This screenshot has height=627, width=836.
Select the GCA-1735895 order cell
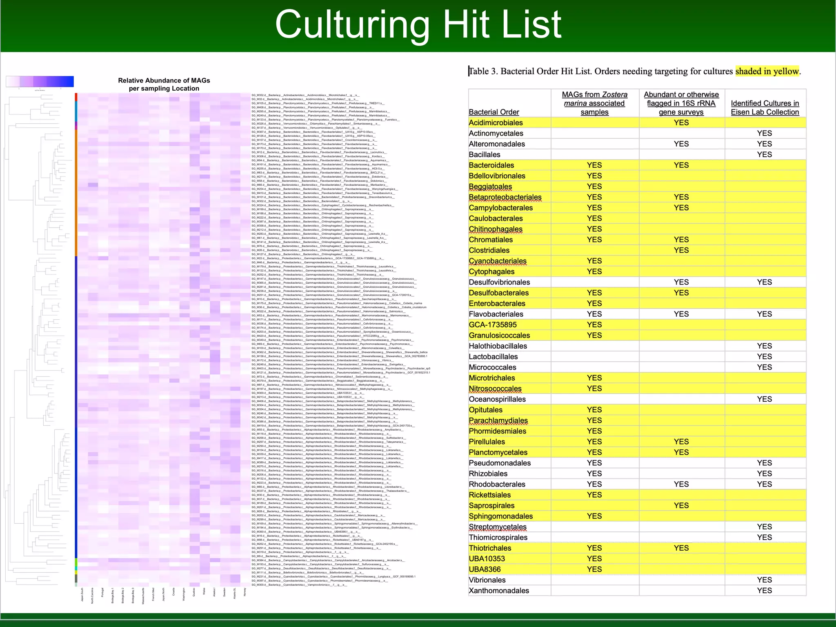click(x=493, y=325)
